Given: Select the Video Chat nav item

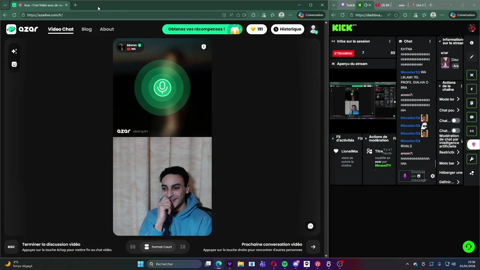Looking at the screenshot, I should tap(61, 29).
